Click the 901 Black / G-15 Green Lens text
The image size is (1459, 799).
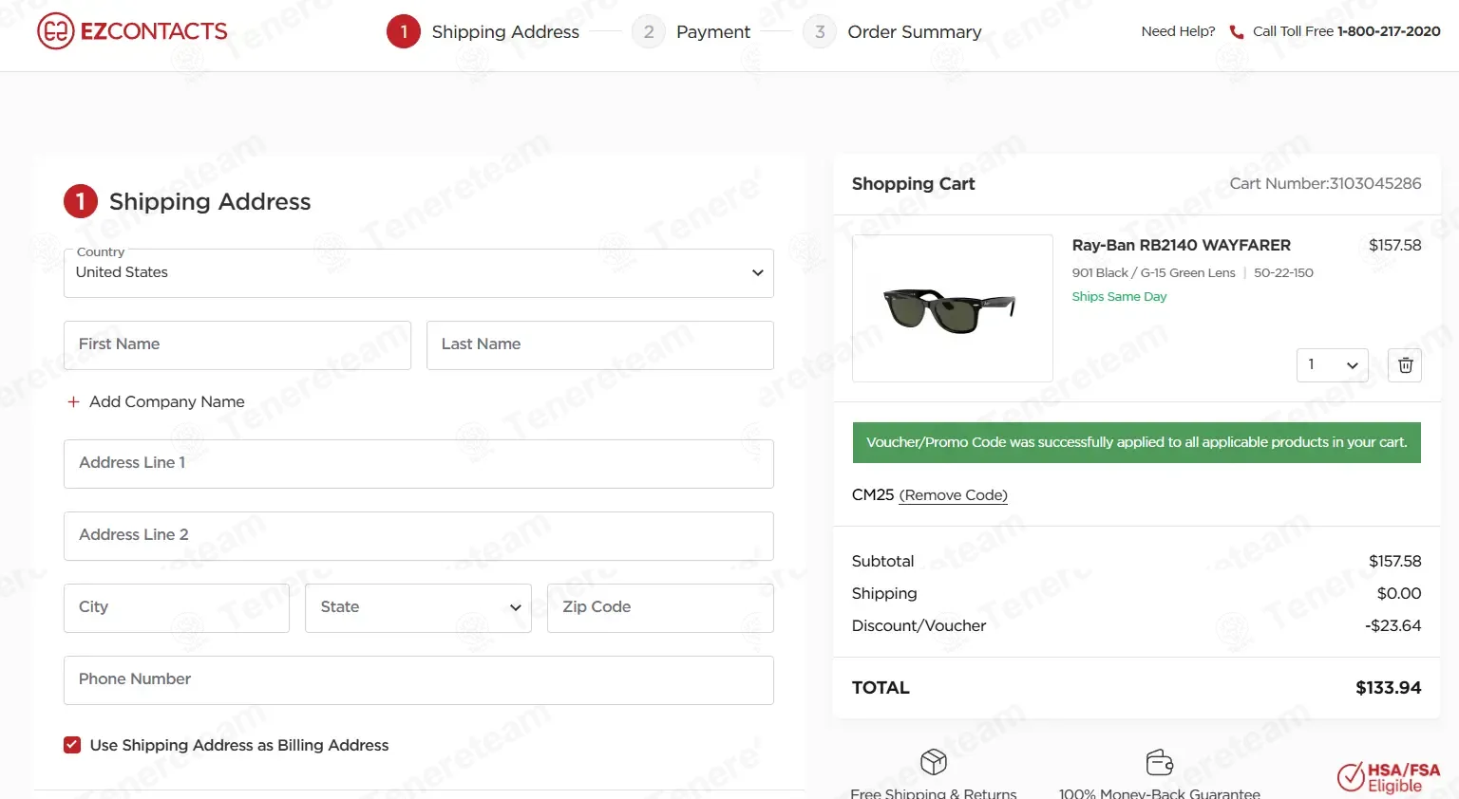coord(1154,273)
